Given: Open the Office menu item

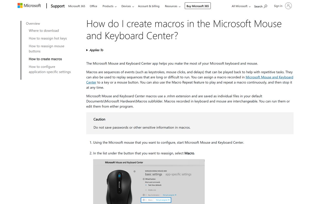Looking at the screenshot, I should click(x=93, y=6).
